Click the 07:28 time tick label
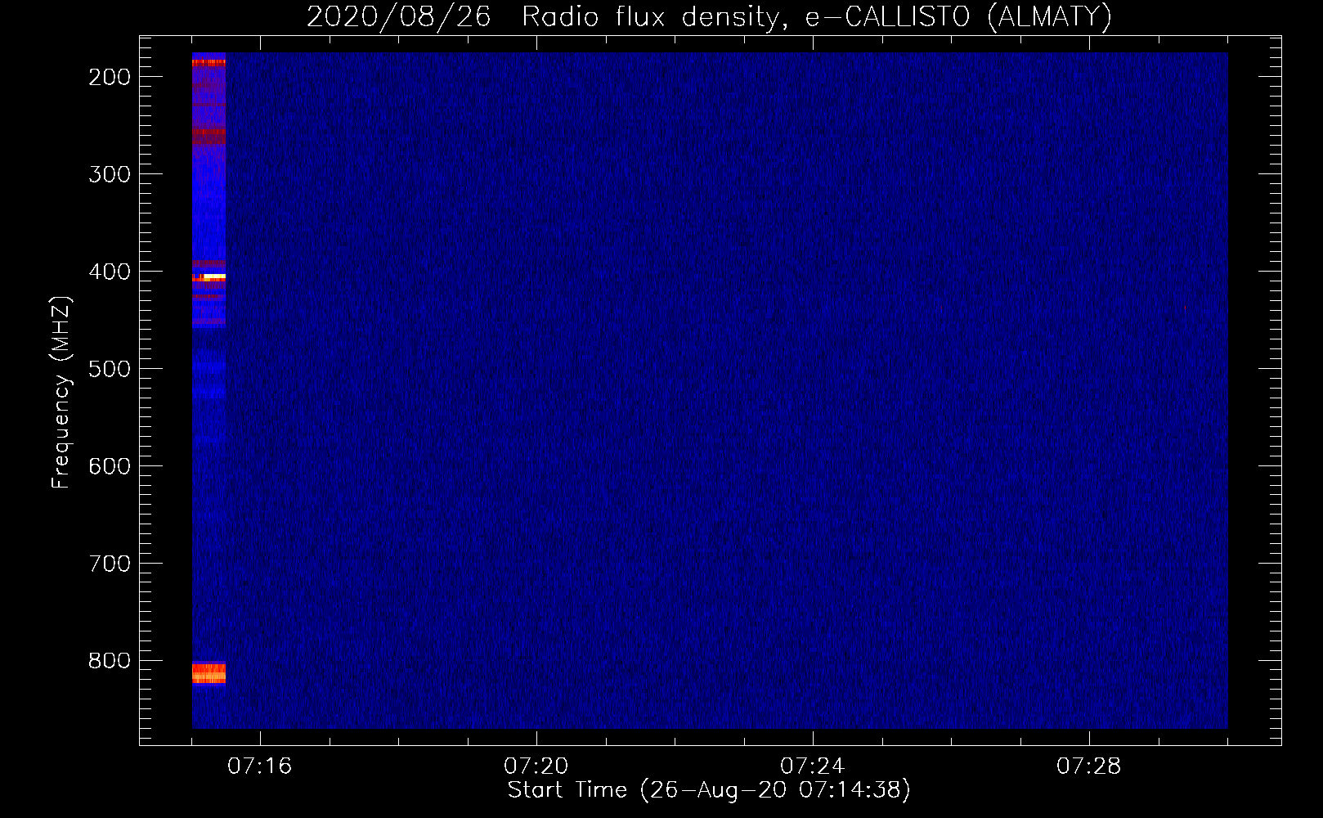This screenshot has height=818, width=1323. point(1088,766)
